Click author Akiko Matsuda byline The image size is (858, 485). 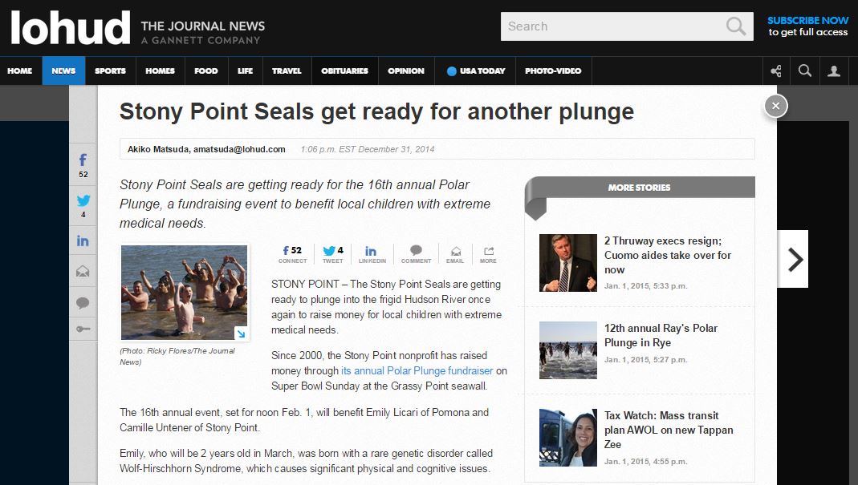(206, 149)
